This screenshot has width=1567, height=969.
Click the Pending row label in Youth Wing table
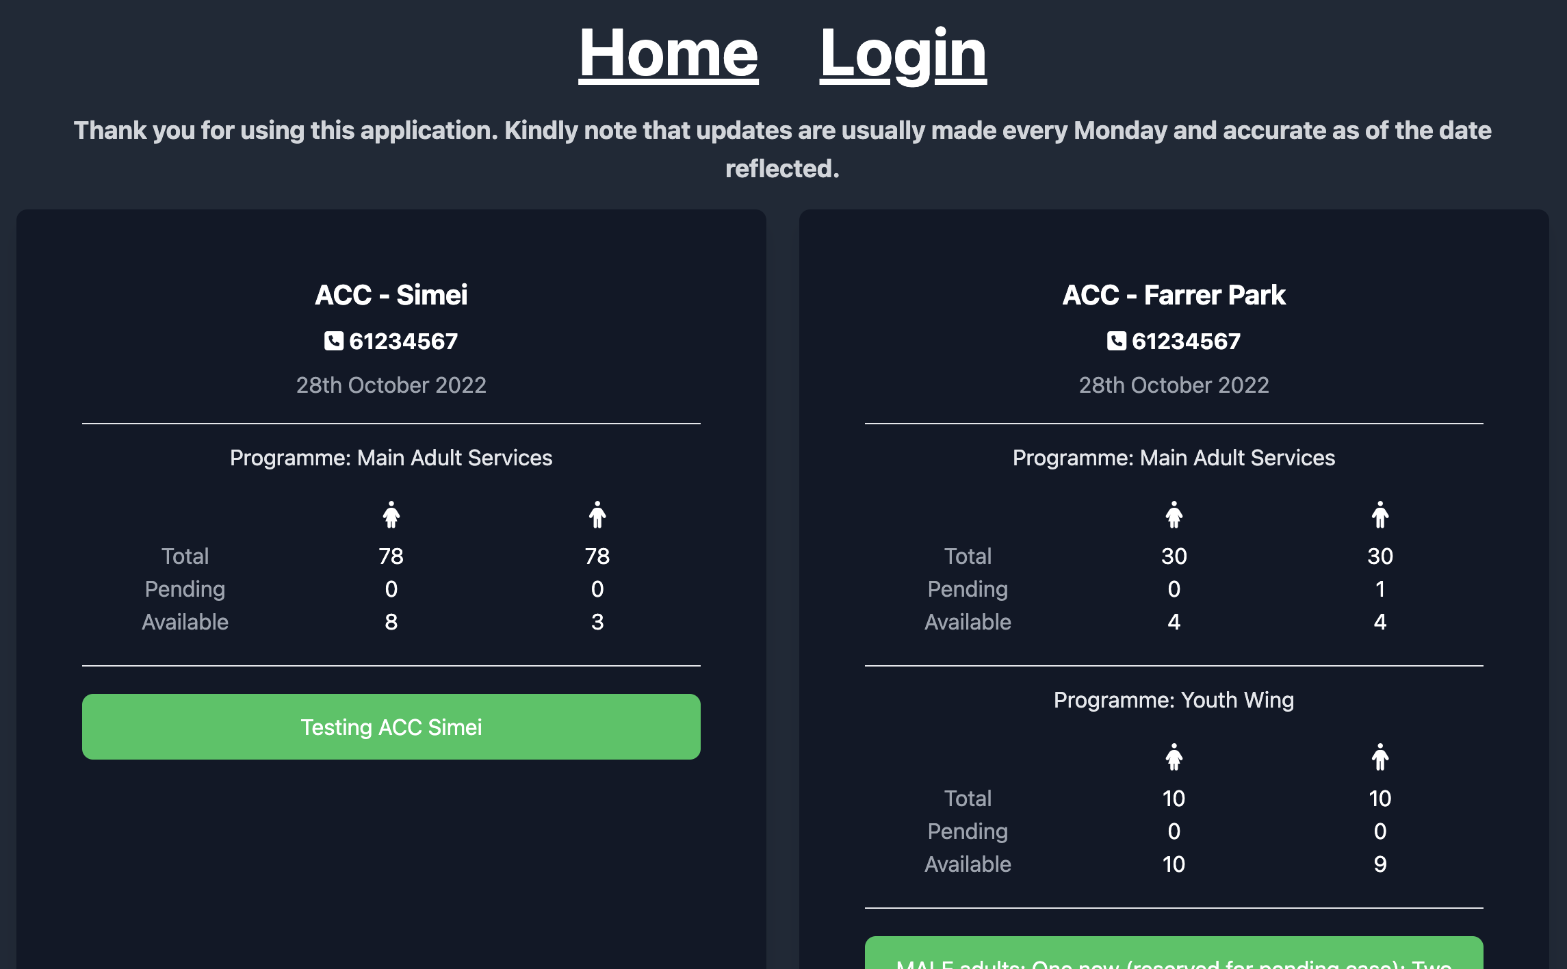968,831
